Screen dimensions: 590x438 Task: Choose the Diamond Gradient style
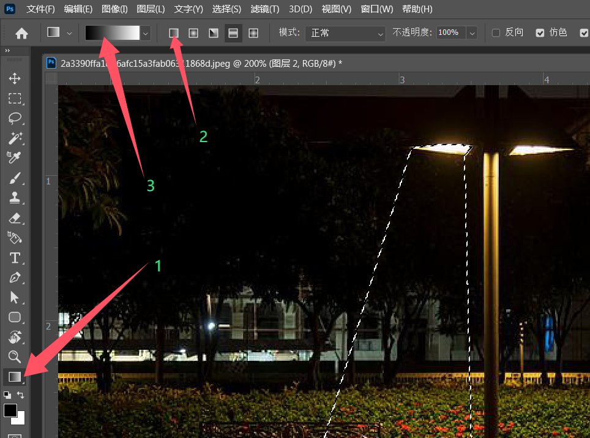point(253,33)
